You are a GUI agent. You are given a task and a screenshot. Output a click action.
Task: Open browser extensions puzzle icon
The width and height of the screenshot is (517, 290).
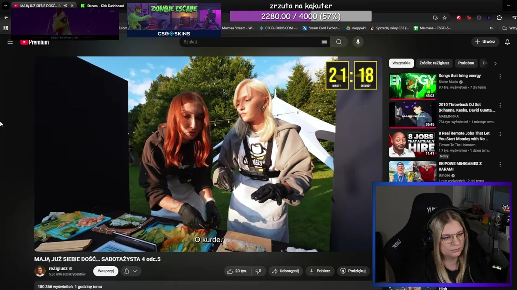[x=499, y=18]
